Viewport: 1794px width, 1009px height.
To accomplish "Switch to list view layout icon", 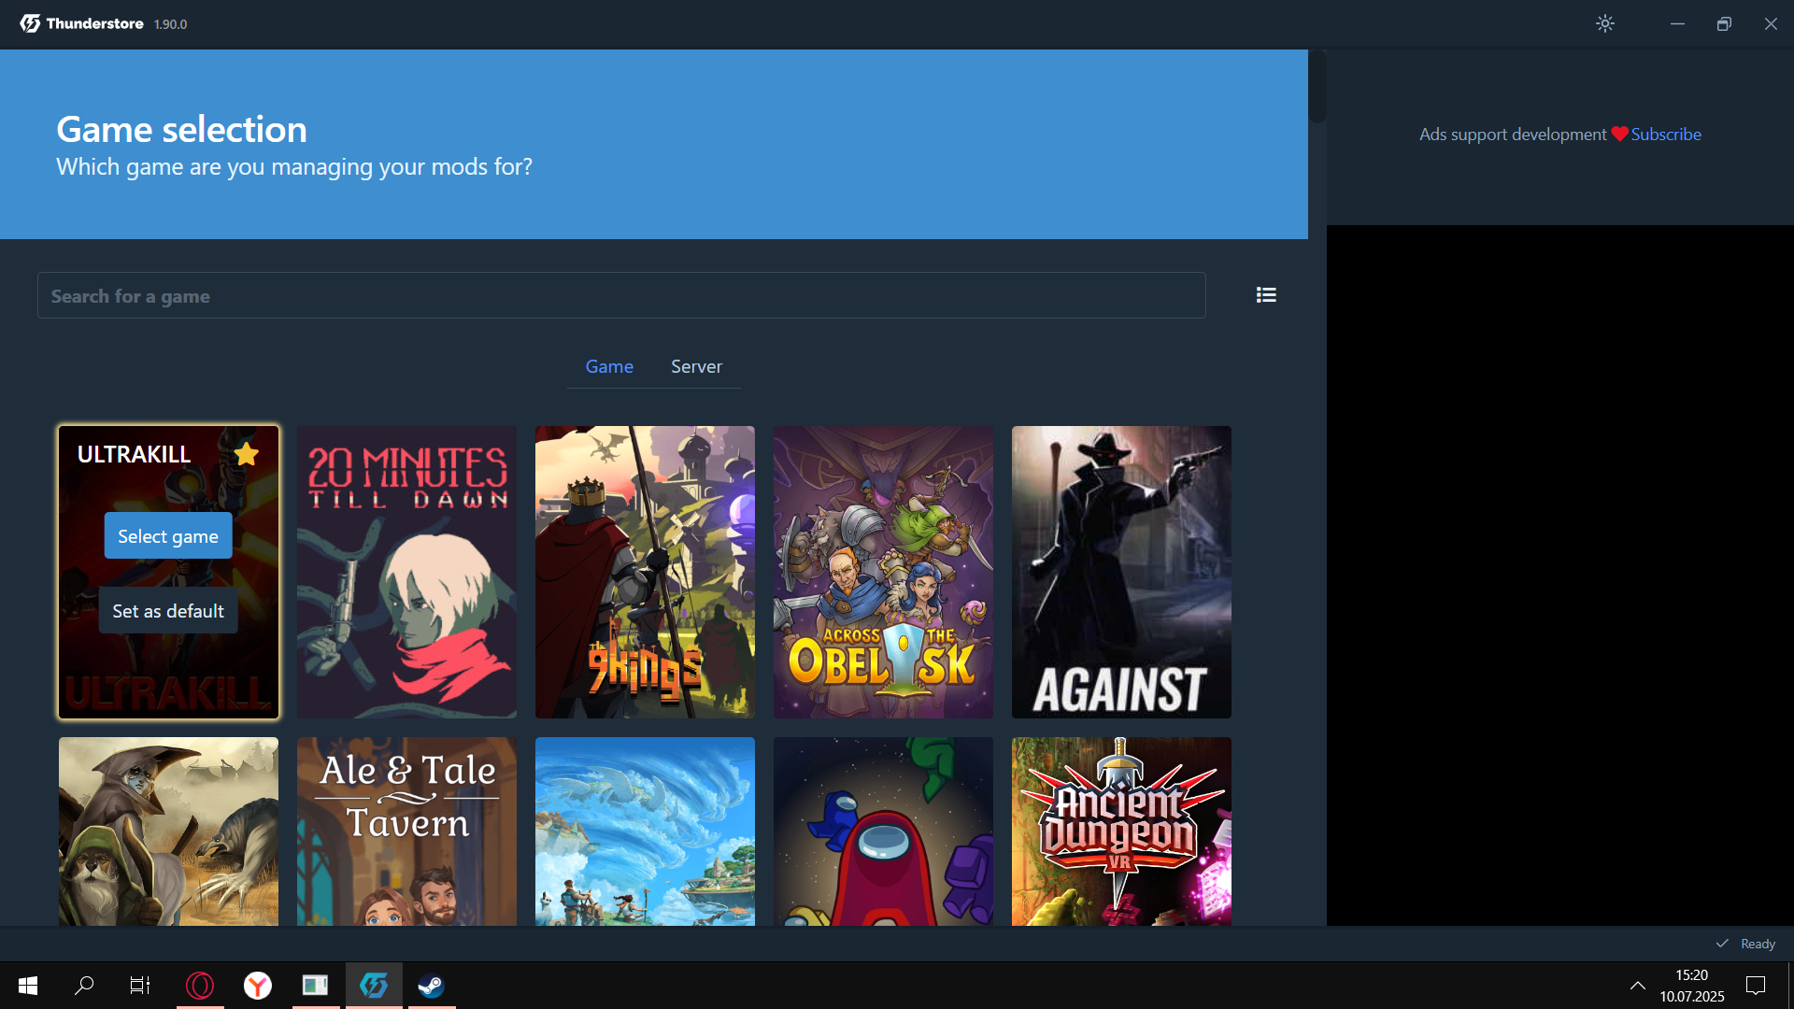I will tap(1266, 295).
